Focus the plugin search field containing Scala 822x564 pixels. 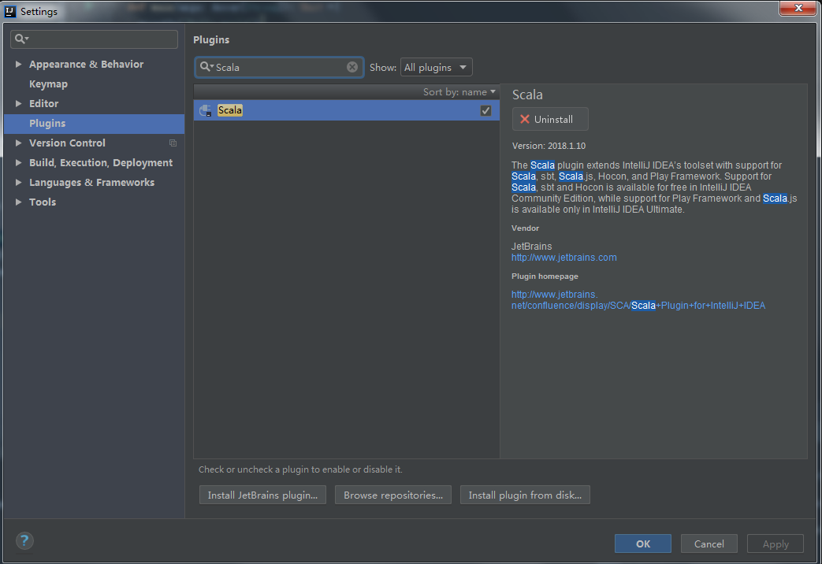click(x=280, y=67)
